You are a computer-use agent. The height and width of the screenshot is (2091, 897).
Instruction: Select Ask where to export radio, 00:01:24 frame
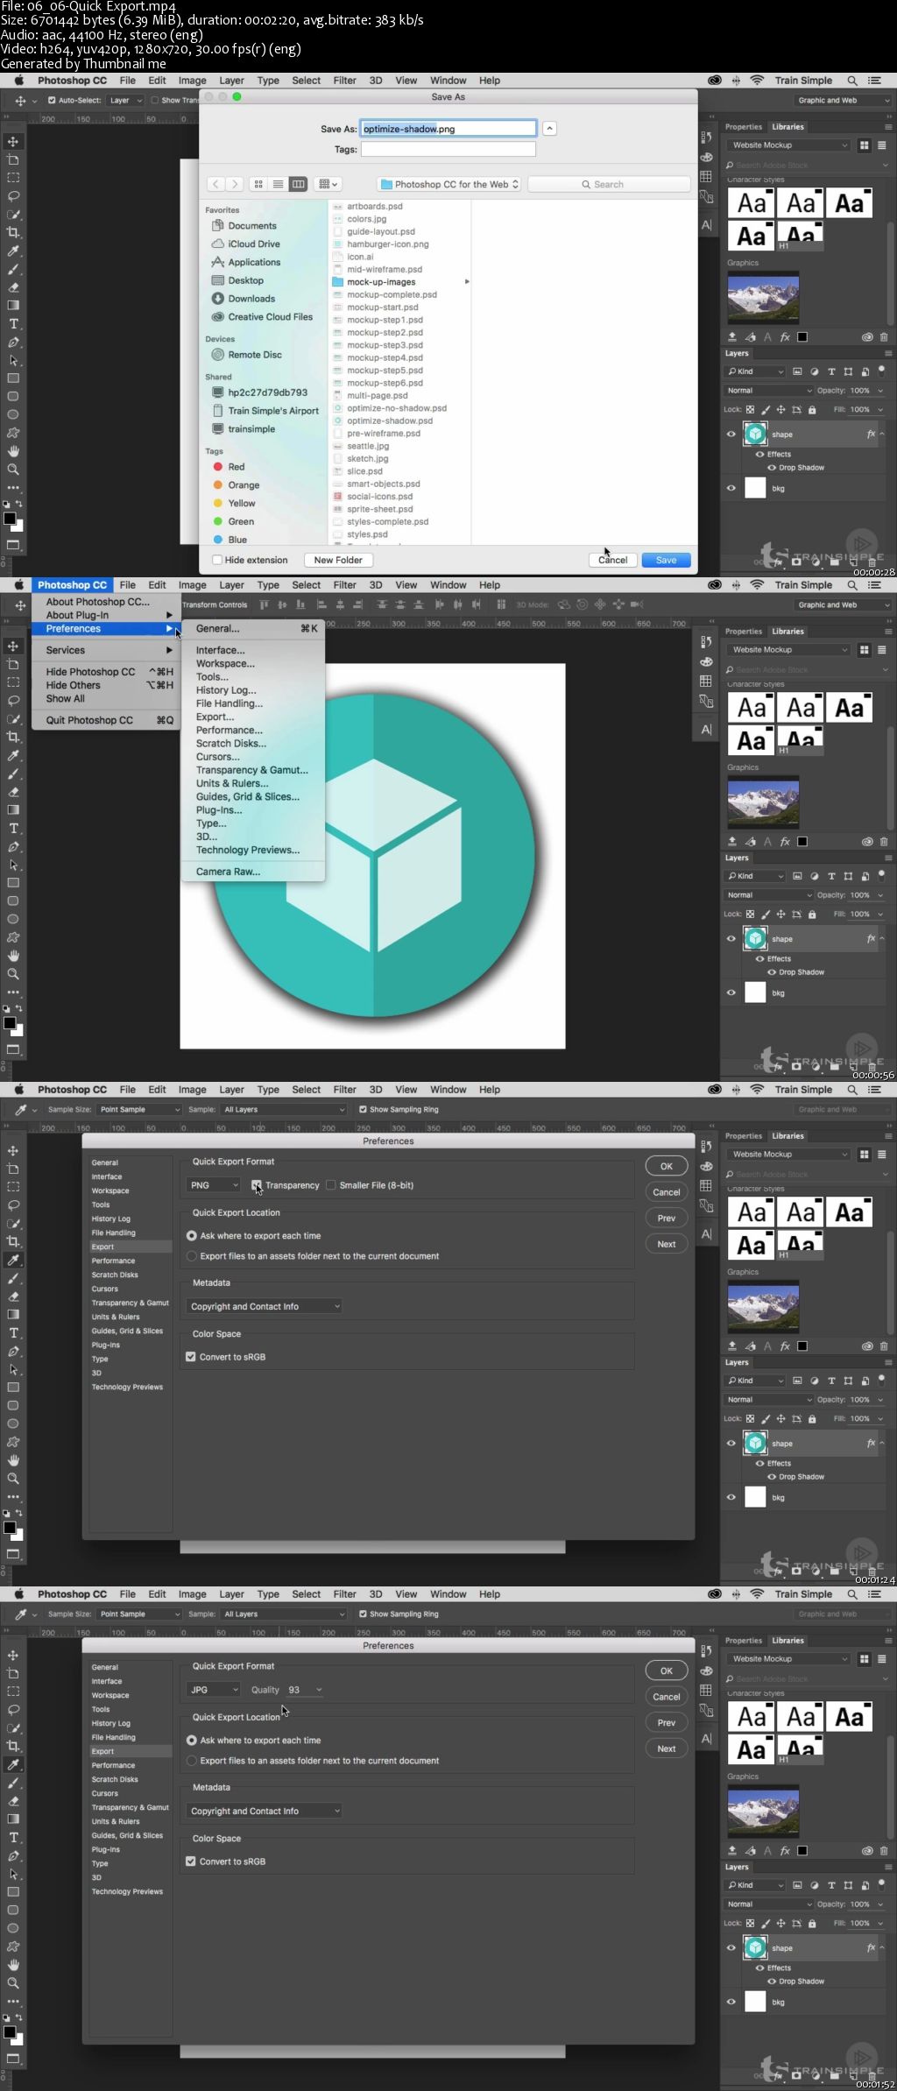[191, 1236]
